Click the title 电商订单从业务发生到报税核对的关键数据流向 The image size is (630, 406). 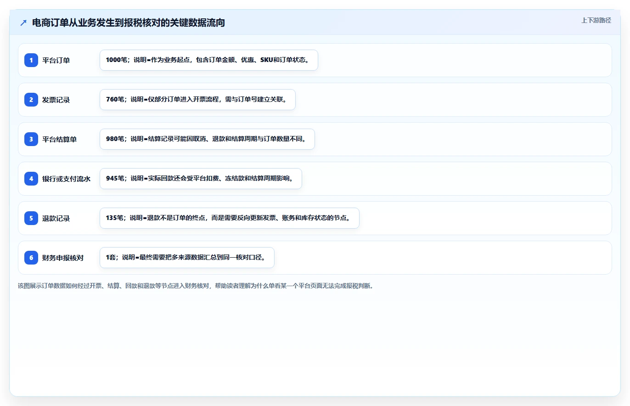point(129,23)
